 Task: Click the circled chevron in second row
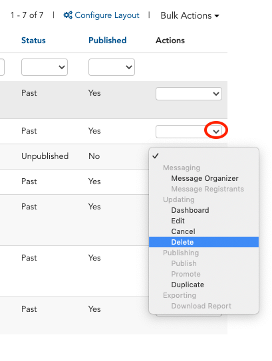[216, 132]
